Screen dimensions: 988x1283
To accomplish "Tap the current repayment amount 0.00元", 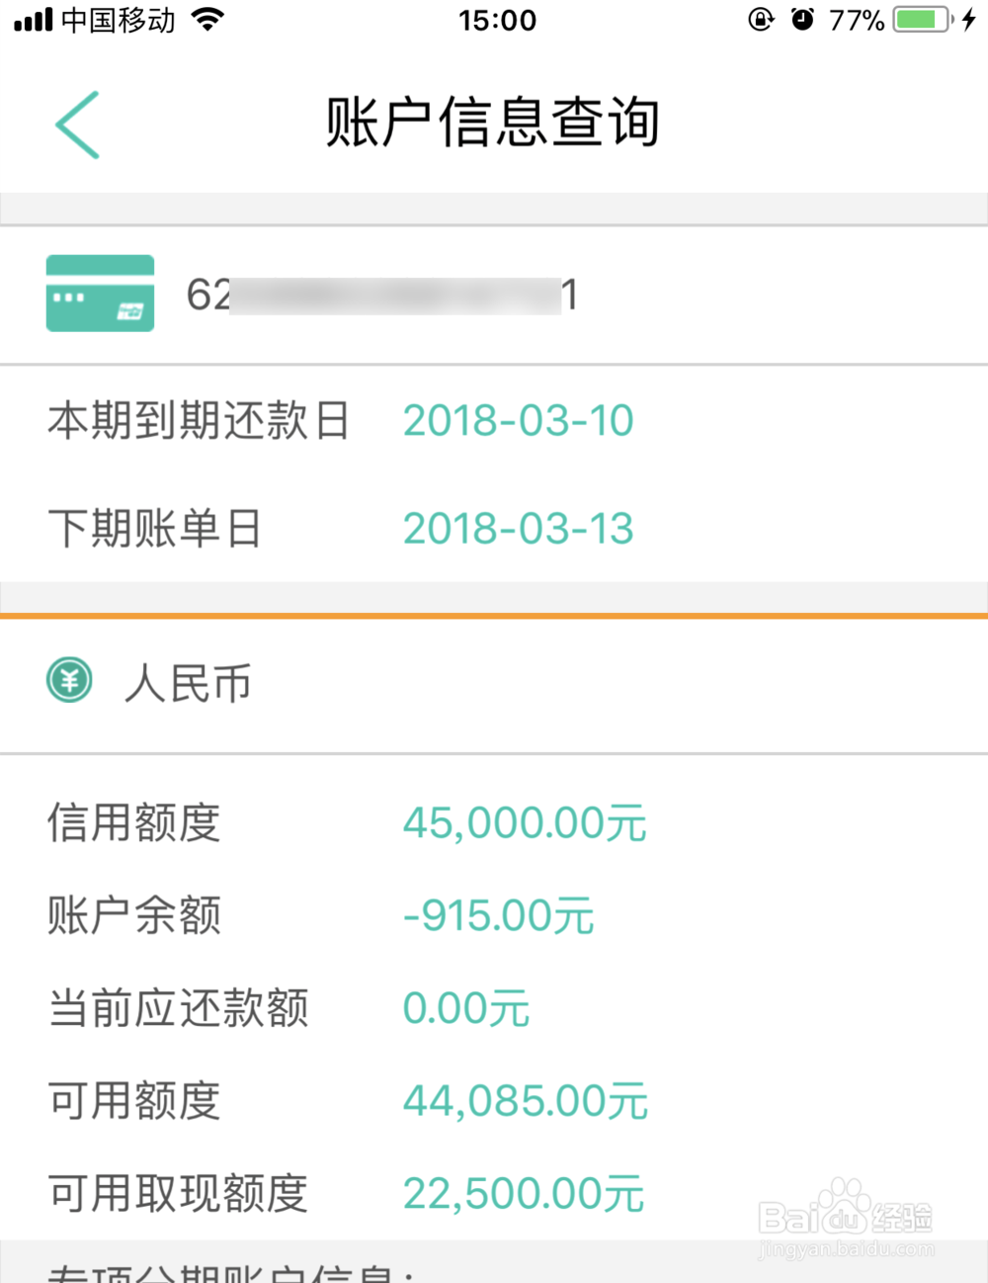I will (465, 1008).
